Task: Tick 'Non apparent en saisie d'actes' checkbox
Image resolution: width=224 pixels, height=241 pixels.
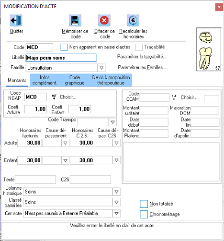Action: point(64,48)
